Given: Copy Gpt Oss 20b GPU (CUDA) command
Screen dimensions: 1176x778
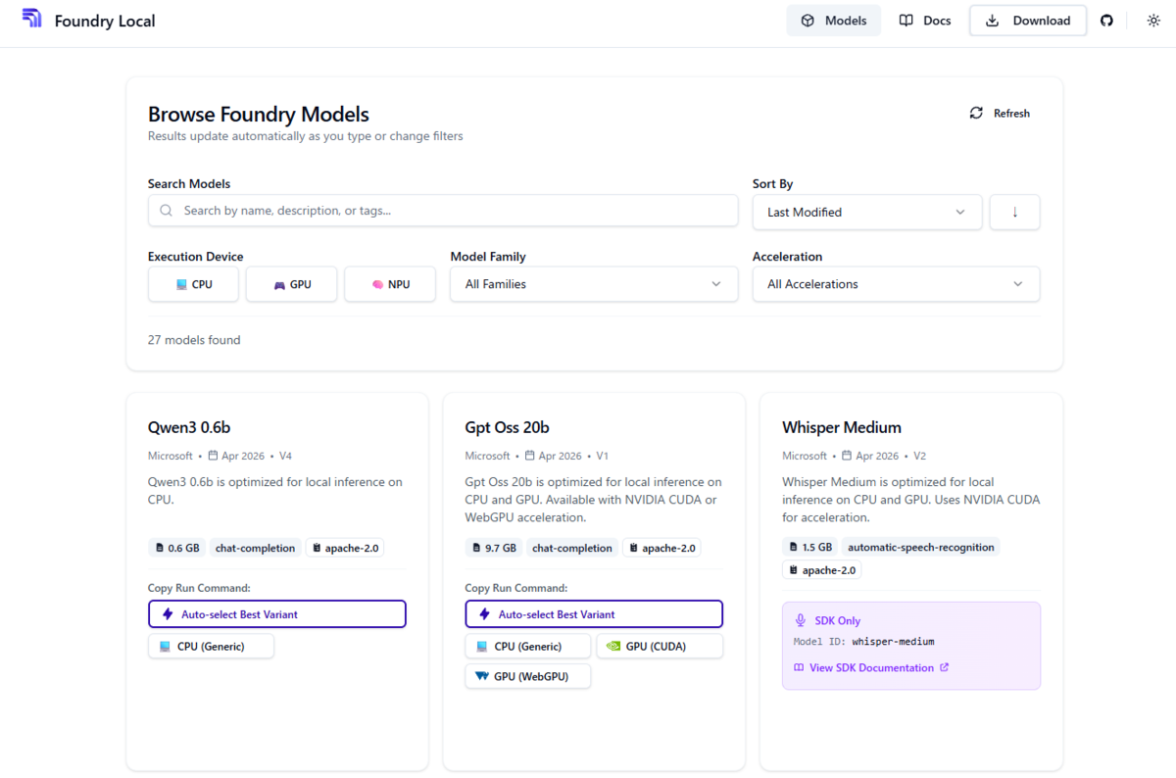Looking at the screenshot, I should point(660,646).
